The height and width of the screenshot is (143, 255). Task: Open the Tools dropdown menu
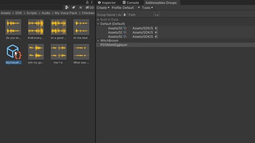(x=147, y=8)
